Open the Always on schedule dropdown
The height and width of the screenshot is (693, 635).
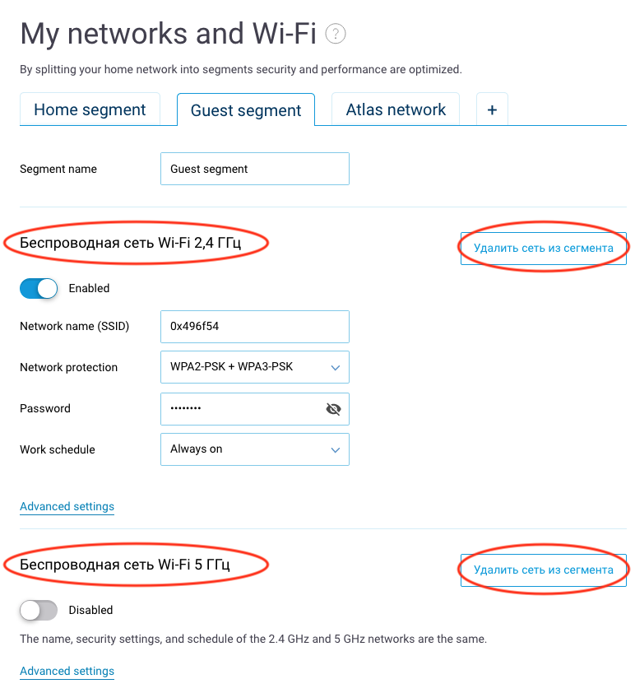(255, 449)
